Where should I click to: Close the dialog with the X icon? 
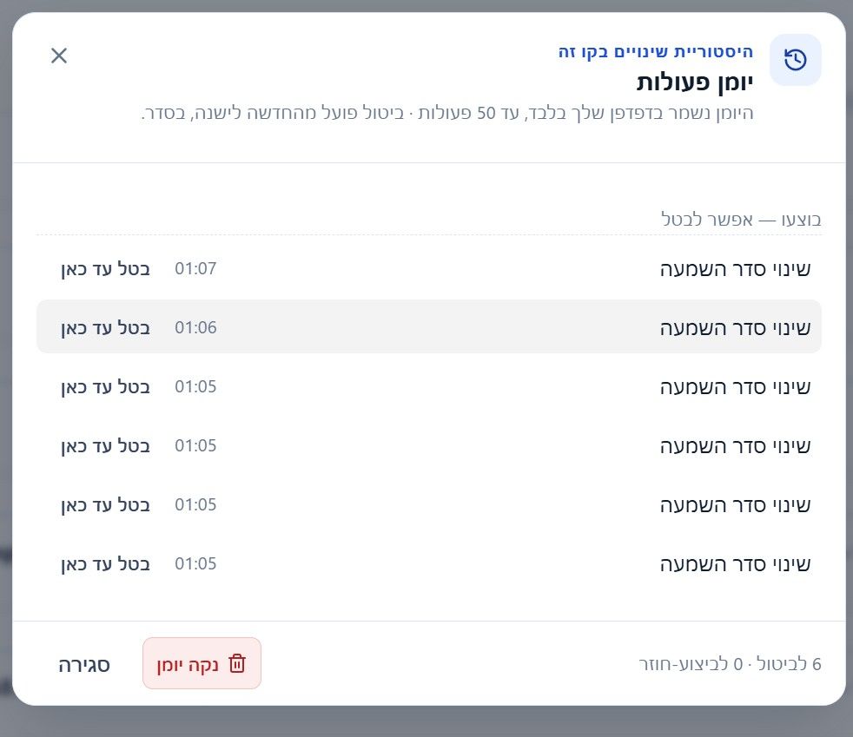[x=59, y=56]
